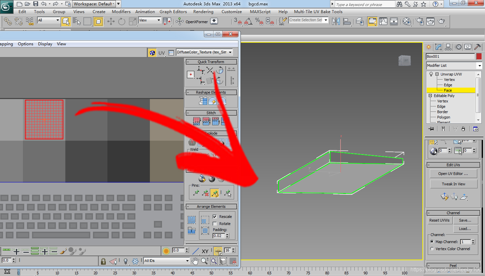Collapse the Editable Poly tree node

pyautogui.click(x=430, y=96)
